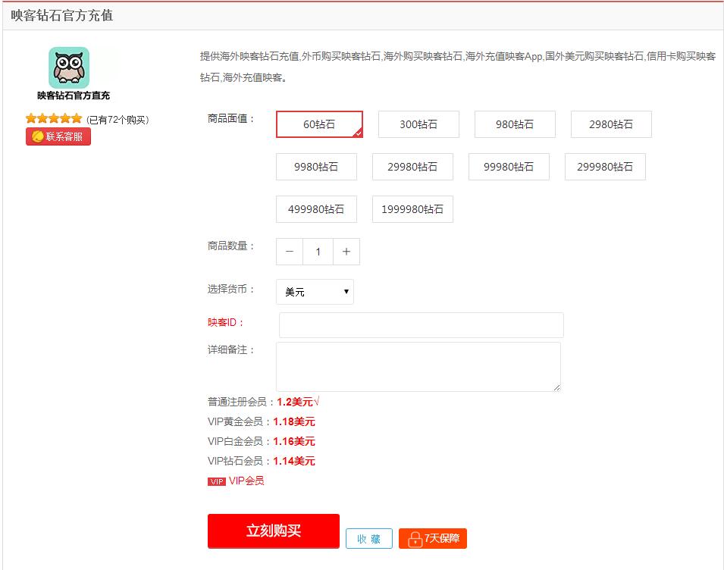The width and height of the screenshot is (724, 570).
Task: Click the 立刻购买 buy now button
Action: 274,531
